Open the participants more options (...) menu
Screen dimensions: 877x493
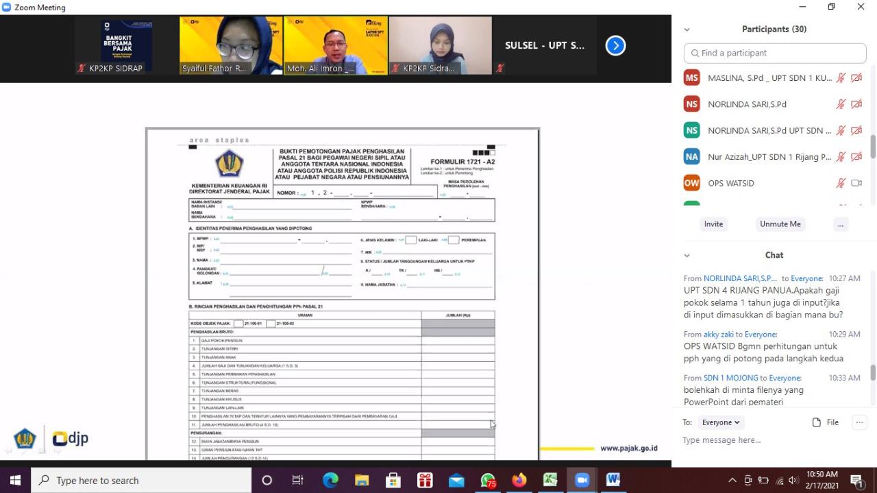841,224
